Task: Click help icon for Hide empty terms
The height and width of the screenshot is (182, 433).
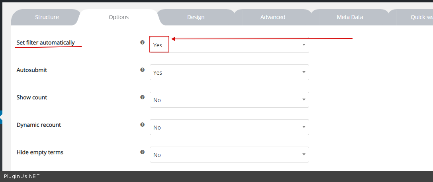Action: [x=142, y=152]
